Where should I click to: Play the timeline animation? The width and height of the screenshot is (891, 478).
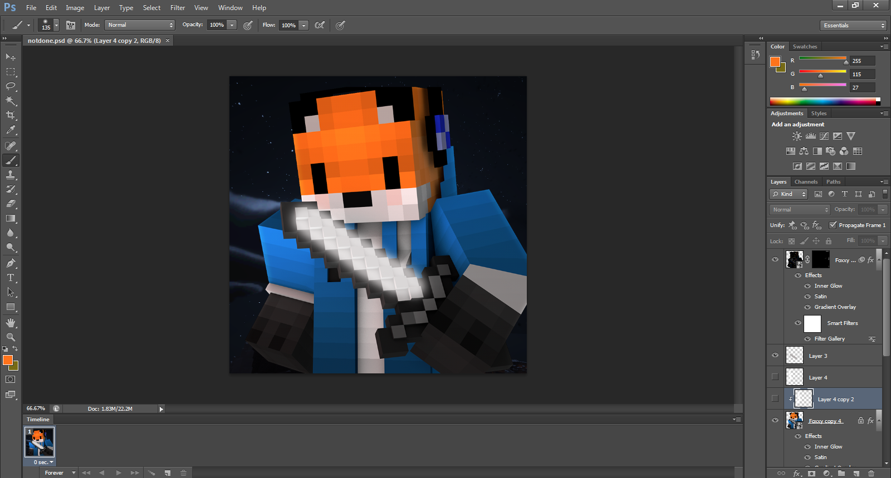tap(119, 473)
